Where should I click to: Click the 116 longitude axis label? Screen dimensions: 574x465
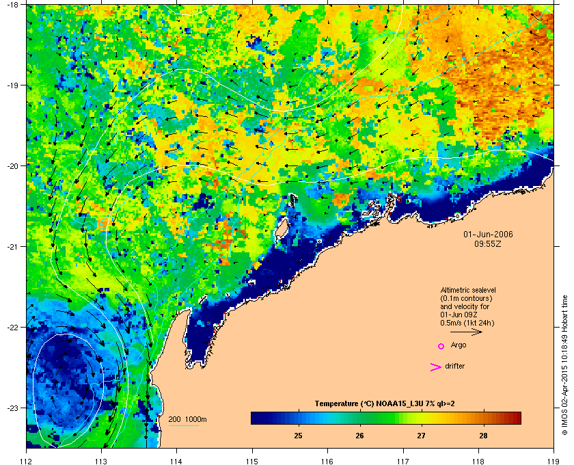327,462
